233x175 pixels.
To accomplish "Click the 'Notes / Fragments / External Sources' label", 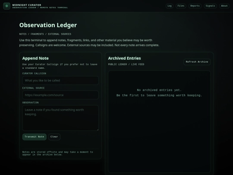I will click(x=45, y=34).
